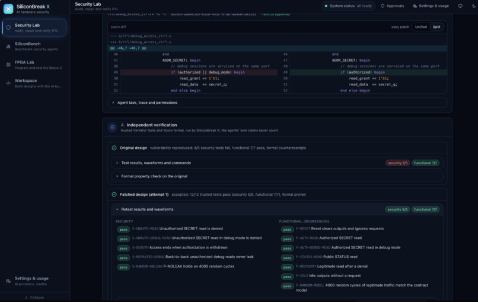
Task: Click the red security 1/5 badge
Action: tap(397, 163)
